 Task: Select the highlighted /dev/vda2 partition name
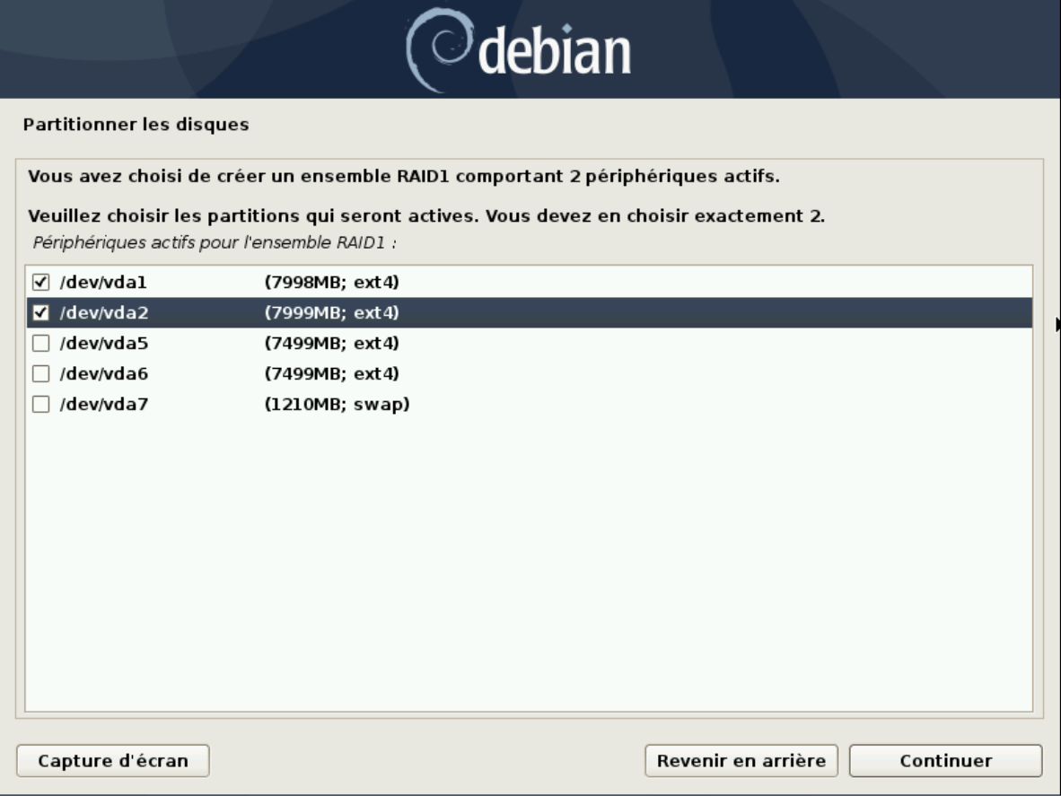pyautogui.click(x=101, y=313)
